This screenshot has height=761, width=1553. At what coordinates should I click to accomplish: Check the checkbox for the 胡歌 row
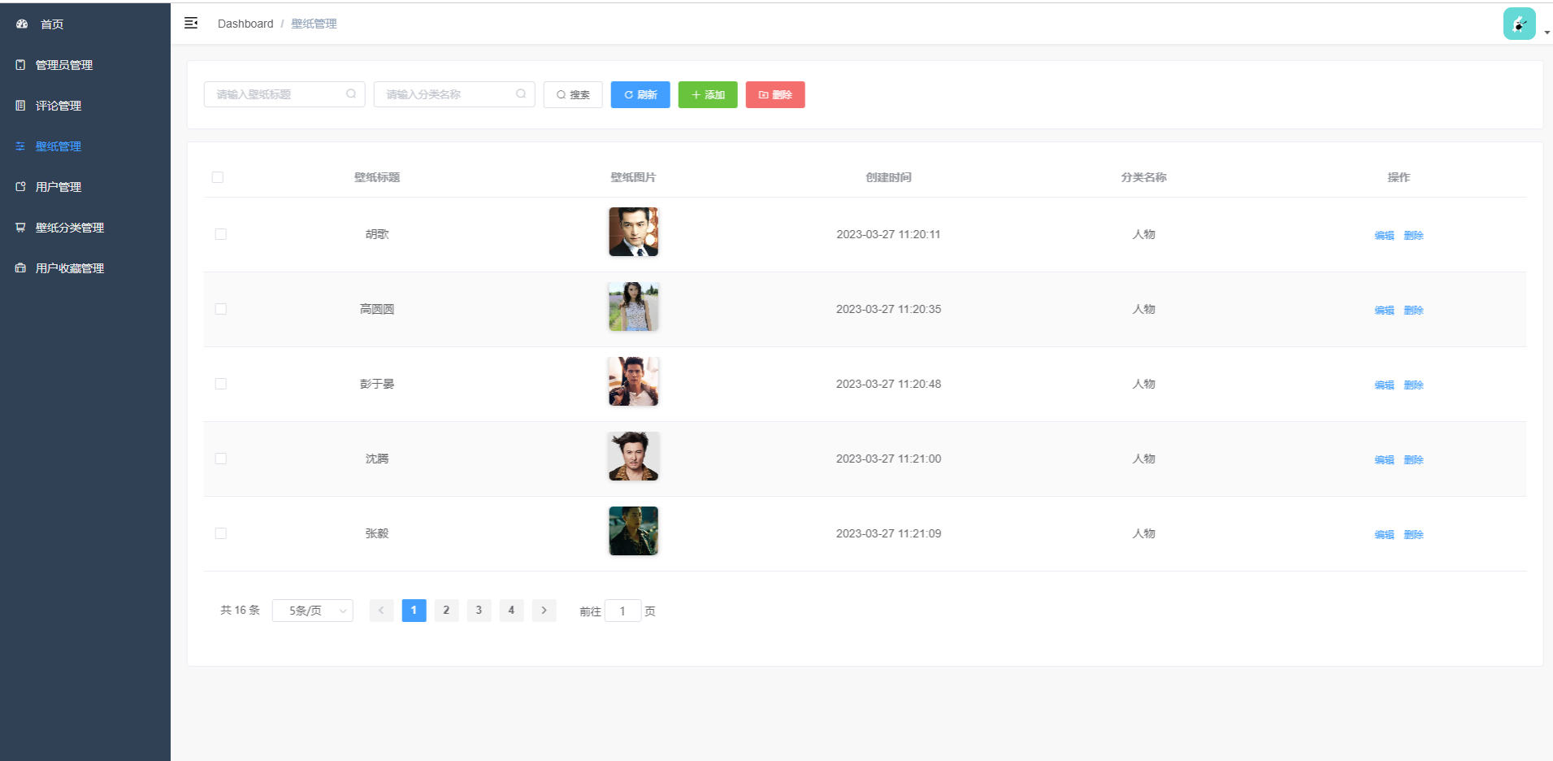[x=221, y=234]
